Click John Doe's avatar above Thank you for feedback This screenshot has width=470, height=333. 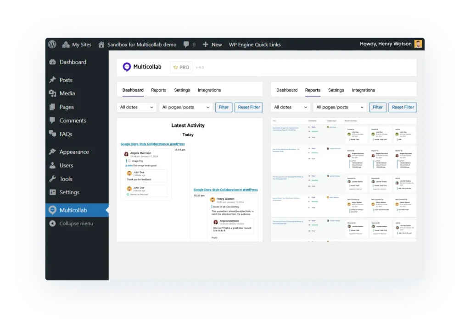click(x=129, y=173)
